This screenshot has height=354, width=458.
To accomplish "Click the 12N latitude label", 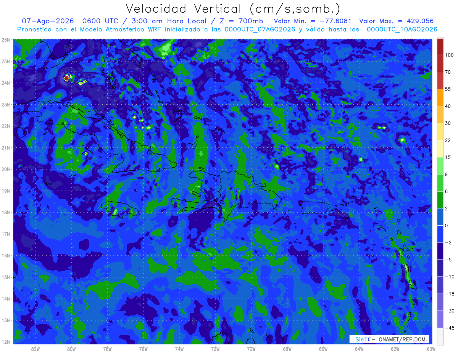I will [x=6, y=342].
